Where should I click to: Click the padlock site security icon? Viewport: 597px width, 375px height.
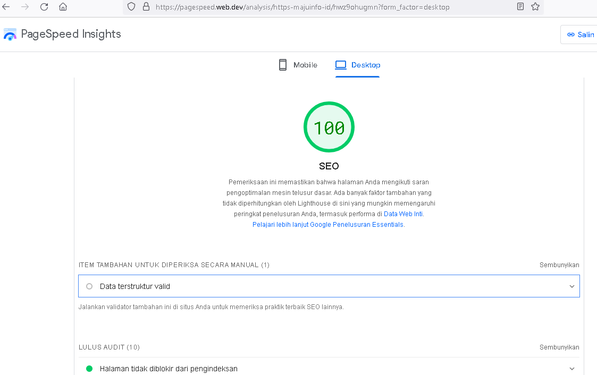(146, 7)
